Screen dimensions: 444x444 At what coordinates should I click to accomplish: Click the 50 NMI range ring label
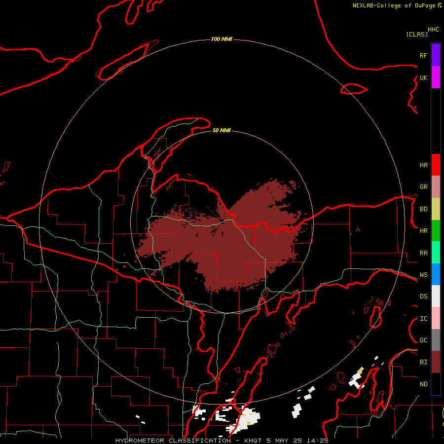pyautogui.click(x=222, y=130)
